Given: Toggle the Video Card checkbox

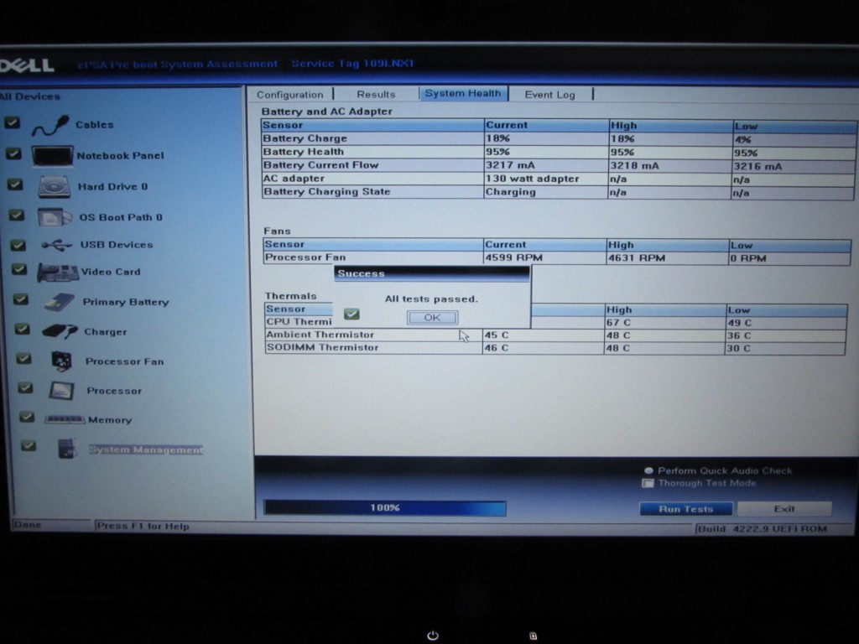Looking at the screenshot, I should click(19, 269).
